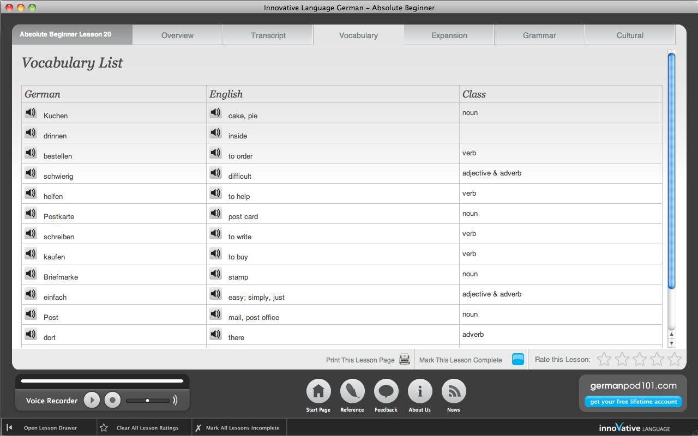Switch to the Transcript tab
The image size is (698, 436).
coord(268,35)
